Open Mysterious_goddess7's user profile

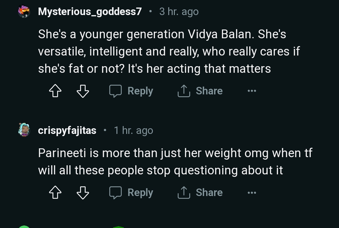pos(90,12)
